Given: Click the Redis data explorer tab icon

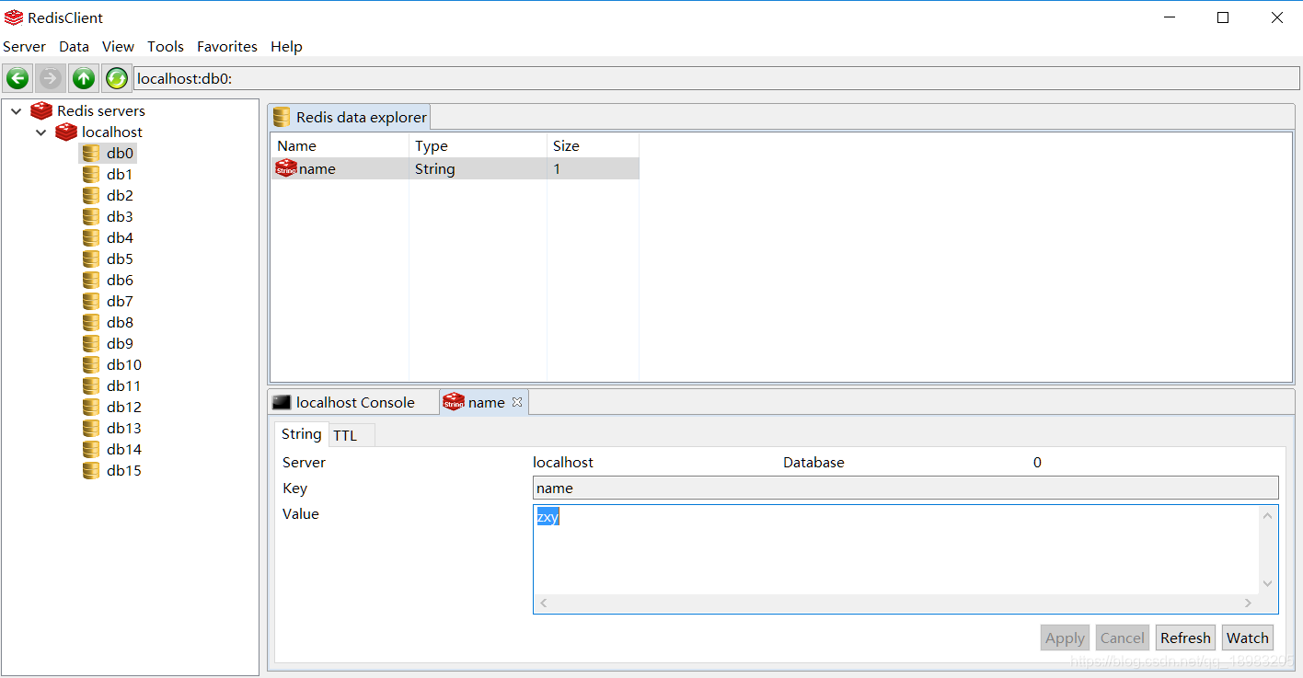Looking at the screenshot, I should pos(282,117).
